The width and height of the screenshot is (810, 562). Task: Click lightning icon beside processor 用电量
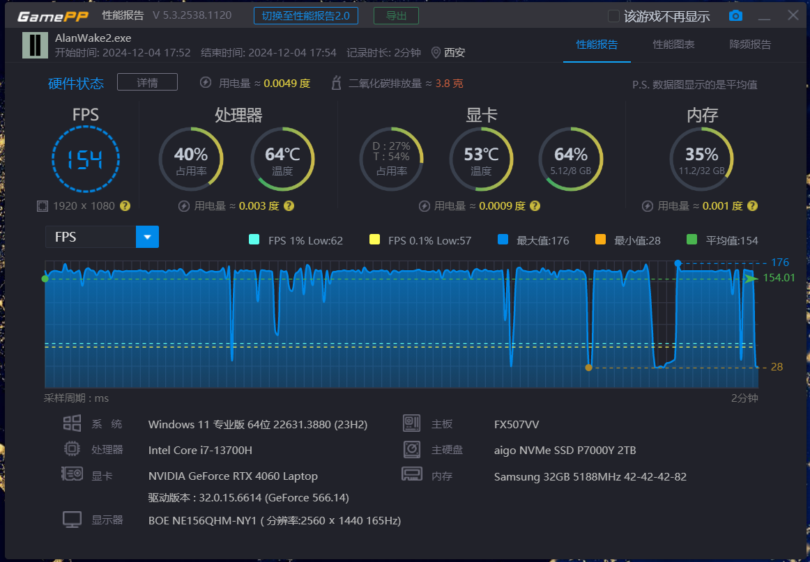tap(183, 206)
